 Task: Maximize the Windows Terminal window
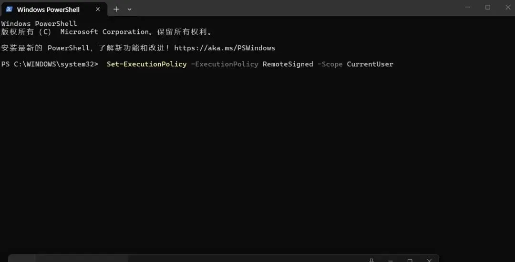point(488,7)
